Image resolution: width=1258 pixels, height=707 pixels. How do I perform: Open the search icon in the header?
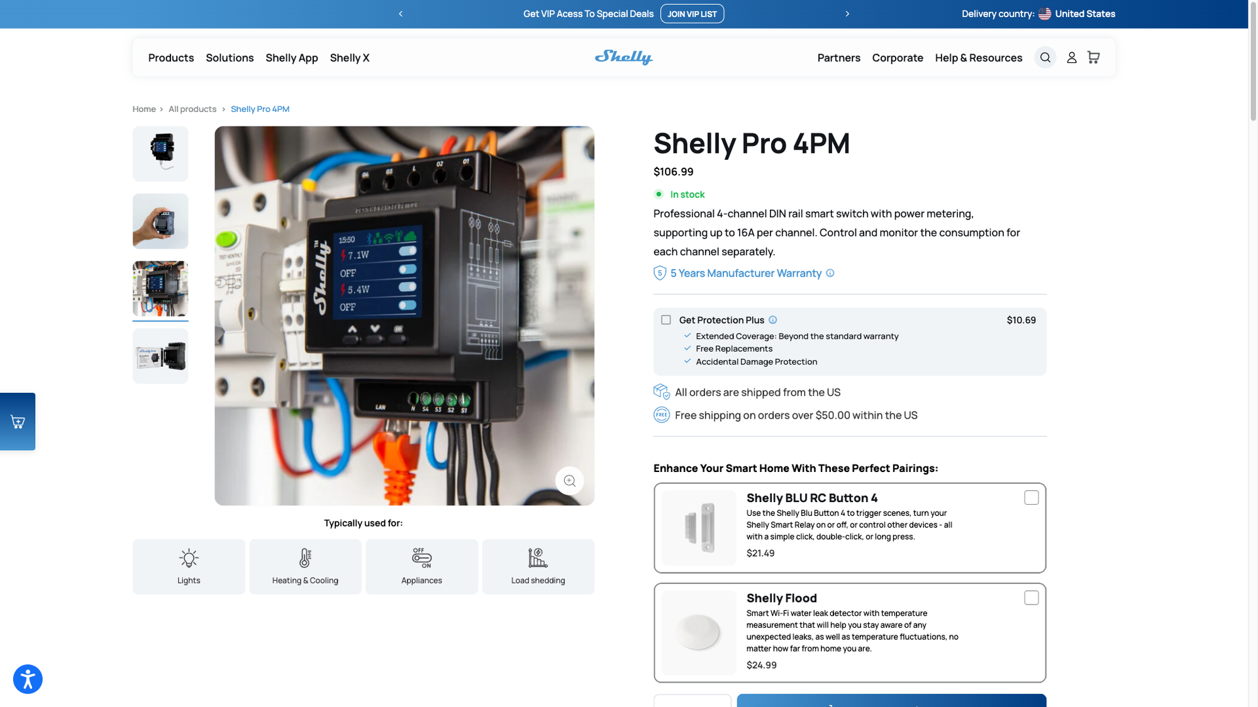[x=1045, y=58]
